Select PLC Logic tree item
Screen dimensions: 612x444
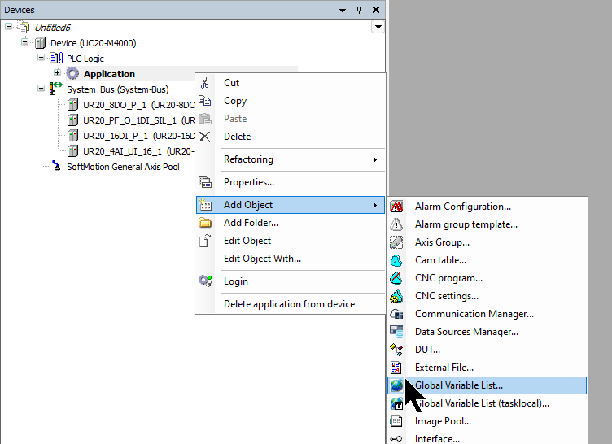[x=85, y=59]
